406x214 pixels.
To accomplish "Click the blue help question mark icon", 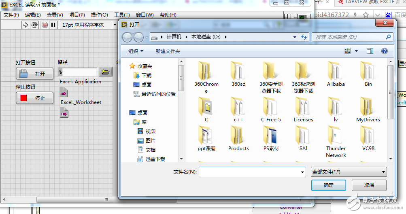I will pos(385,51).
